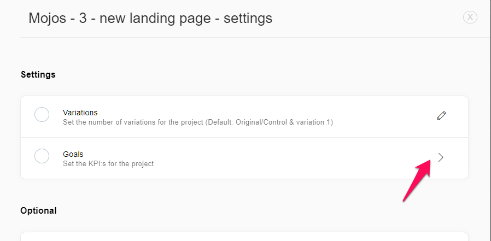Open Goals using the right chevron
491x241 pixels.
pyautogui.click(x=441, y=157)
